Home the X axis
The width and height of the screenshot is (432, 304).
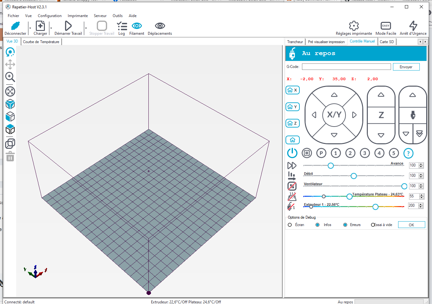(293, 90)
